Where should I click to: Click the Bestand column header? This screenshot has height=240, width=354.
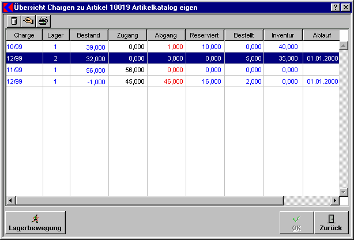coord(89,35)
